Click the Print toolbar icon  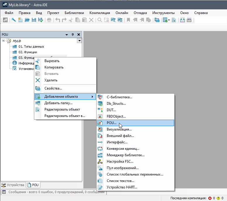(49, 20)
